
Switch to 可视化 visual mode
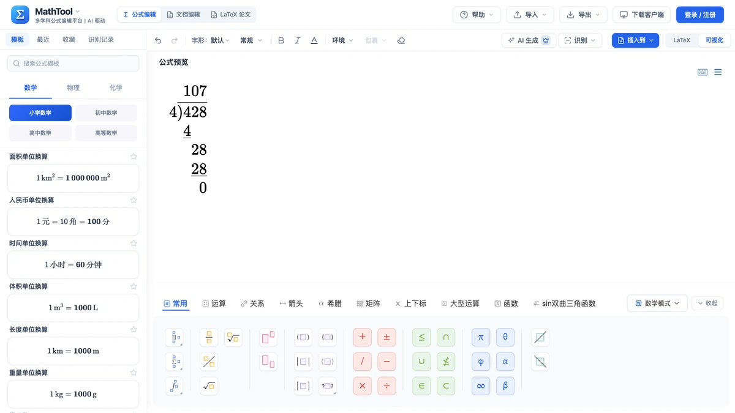click(x=714, y=40)
